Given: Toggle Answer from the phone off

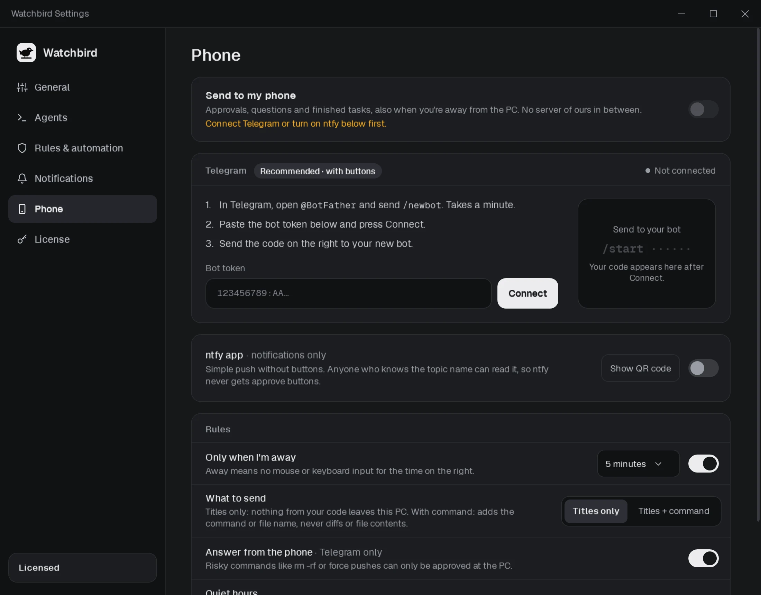Looking at the screenshot, I should (703, 558).
